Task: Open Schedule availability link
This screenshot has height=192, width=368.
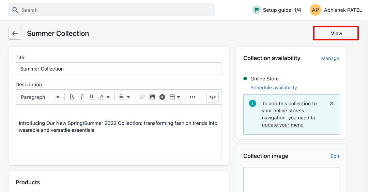Action: pyautogui.click(x=274, y=88)
